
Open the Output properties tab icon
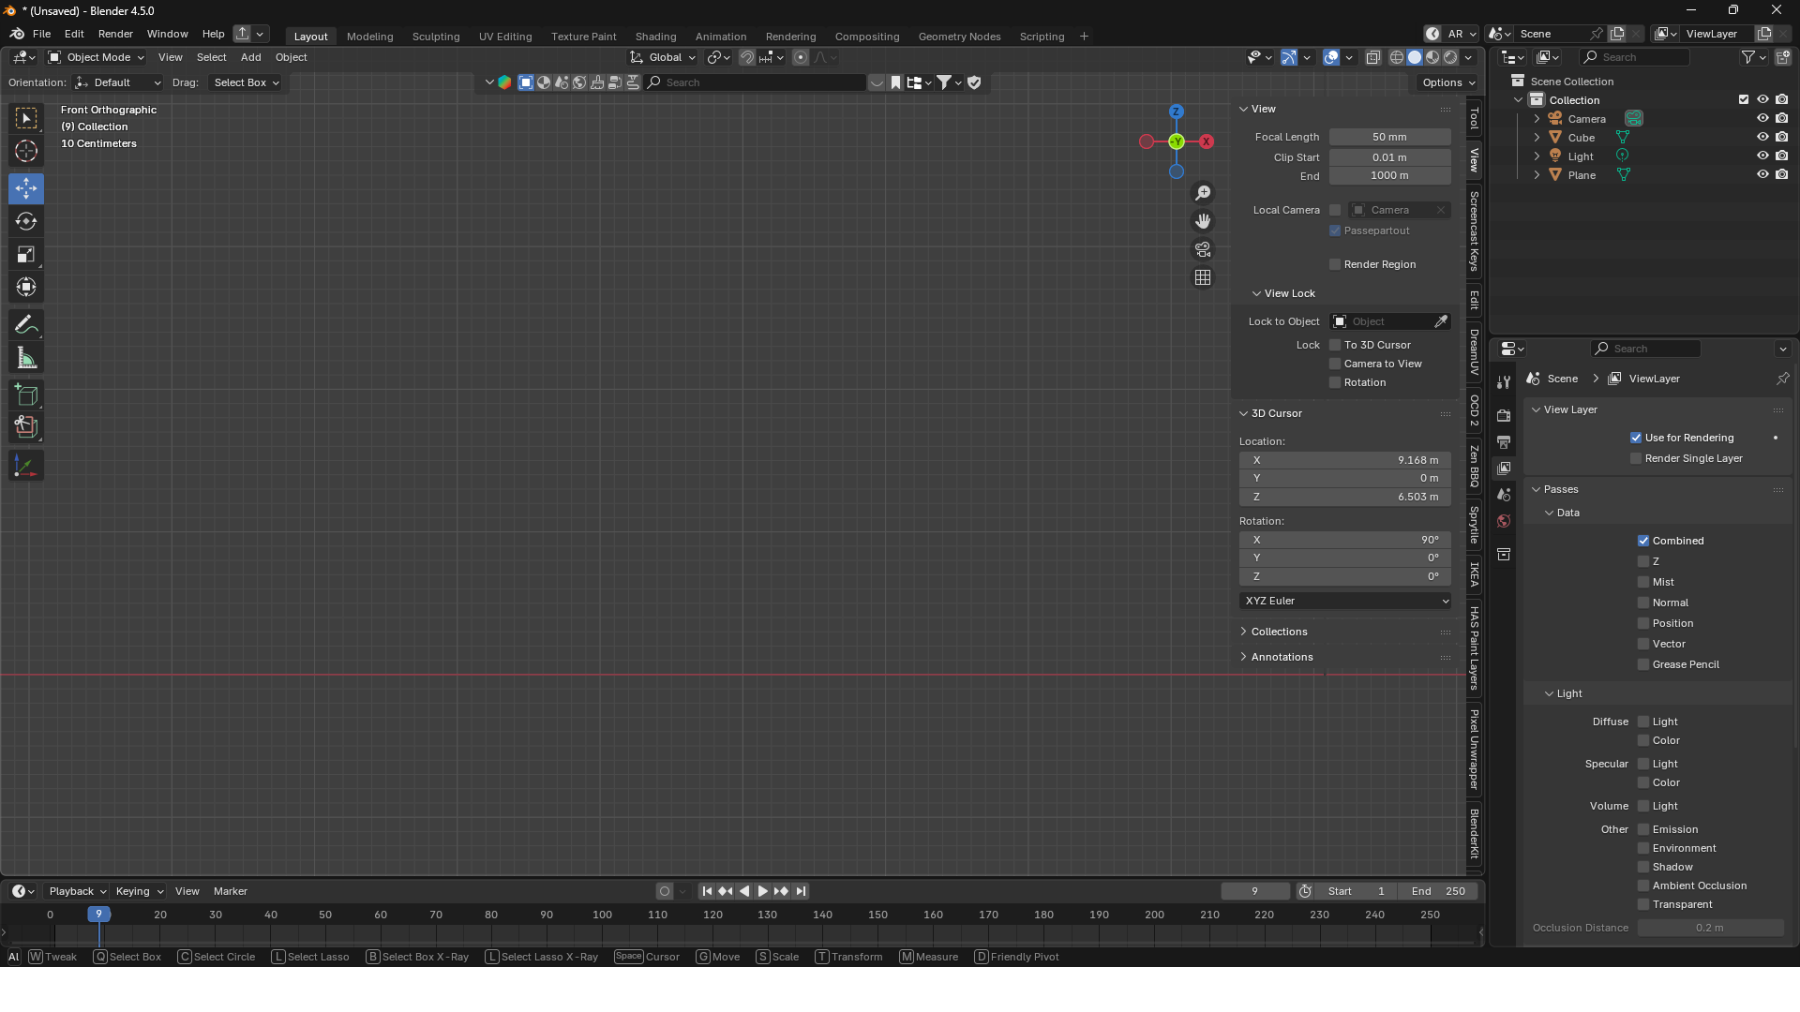pos(1504,441)
